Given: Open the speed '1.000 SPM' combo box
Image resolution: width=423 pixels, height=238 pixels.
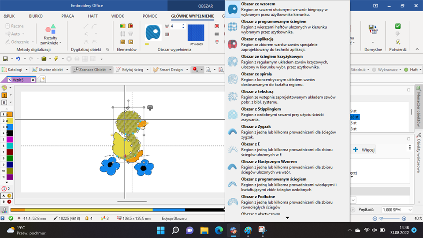Looking at the screenshot, I should [397, 210].
